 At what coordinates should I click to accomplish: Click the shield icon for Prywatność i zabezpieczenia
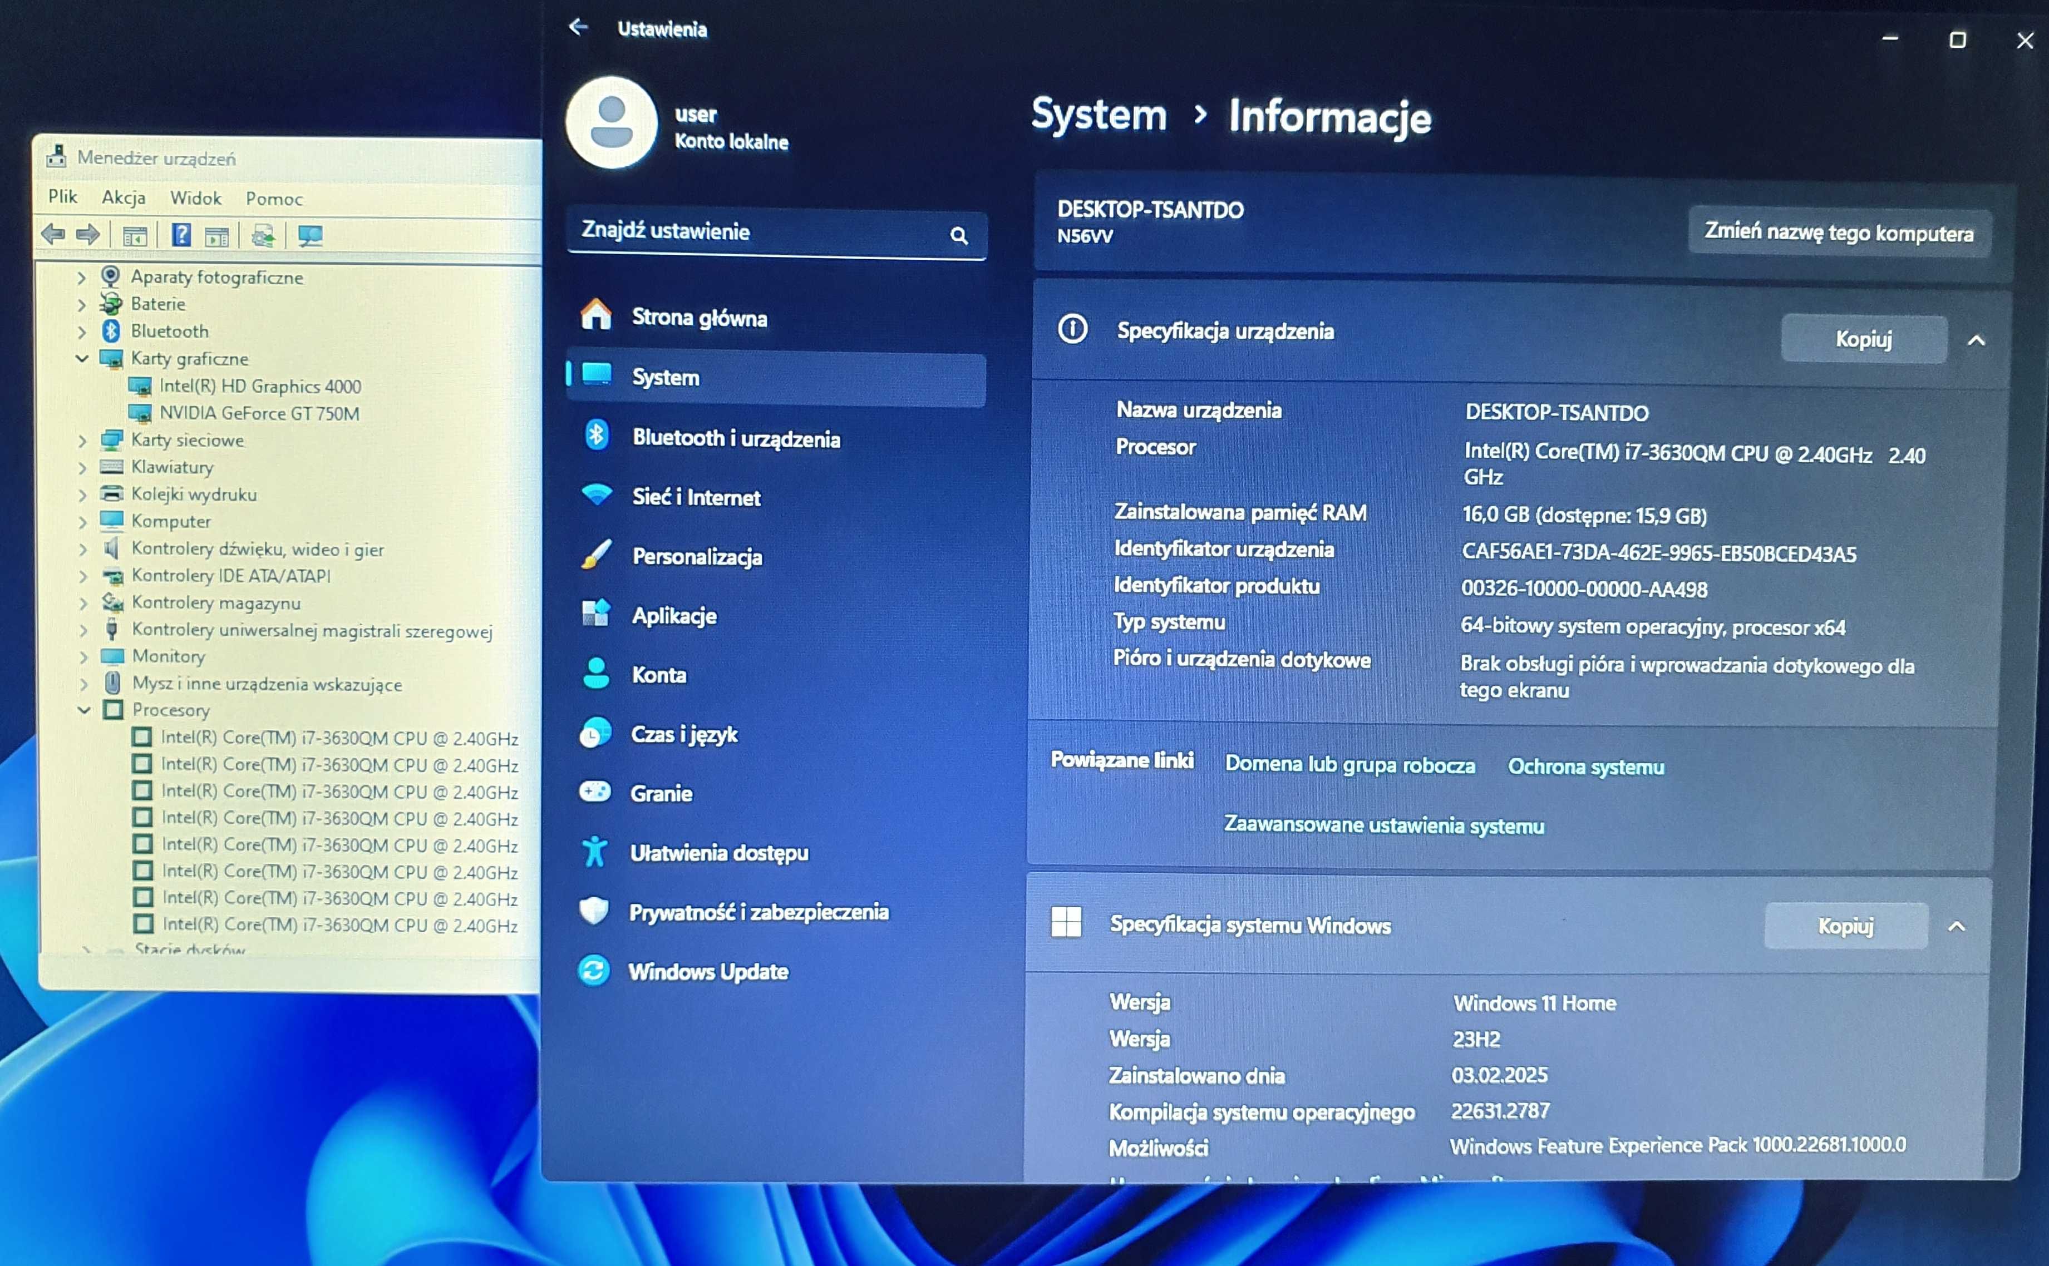[x=594, y=910]
